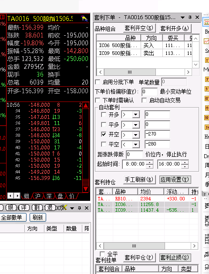Screen dimensions: 209x274
Task: Switch to the 沪 tab
Action: click(x=37, y=196)
